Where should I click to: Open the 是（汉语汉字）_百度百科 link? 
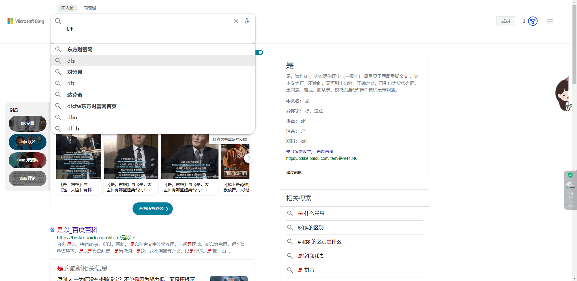click(310, 151)
